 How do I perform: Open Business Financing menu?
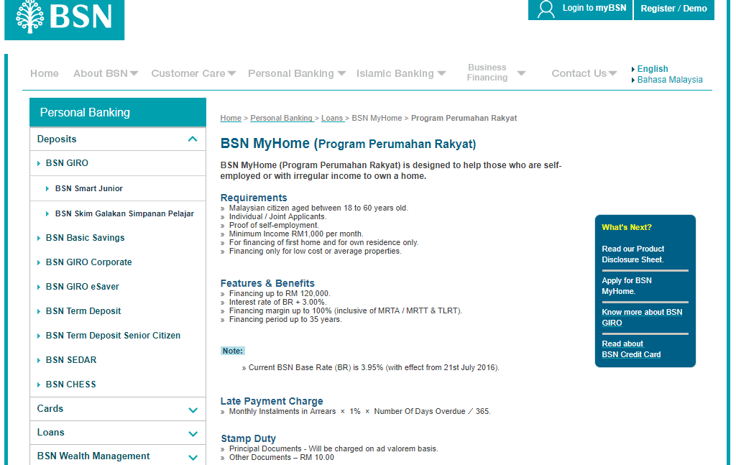(487, 73)
